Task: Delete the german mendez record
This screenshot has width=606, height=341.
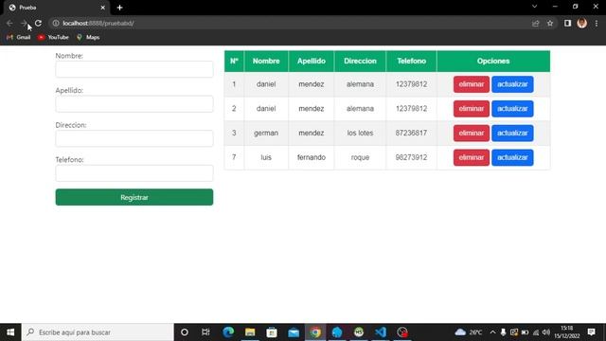Action: pyautogui.click(x=472, y=133)
